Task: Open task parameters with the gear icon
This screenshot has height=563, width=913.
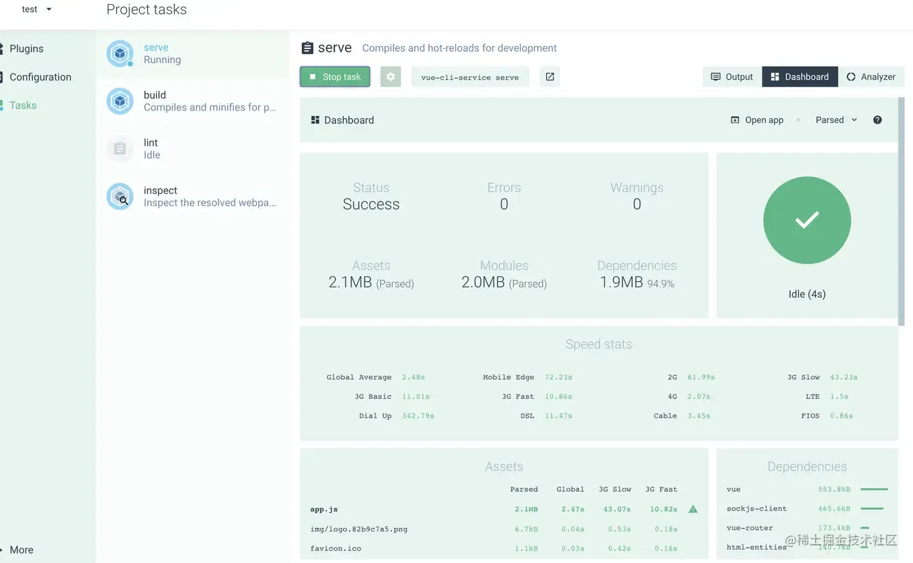Action: (x=391, y=77)
